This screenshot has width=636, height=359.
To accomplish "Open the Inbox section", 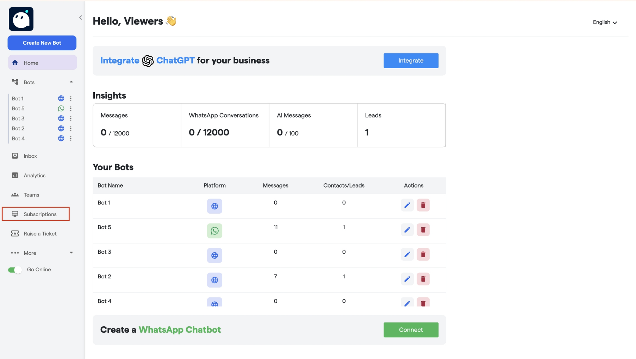I will point(30,156).
